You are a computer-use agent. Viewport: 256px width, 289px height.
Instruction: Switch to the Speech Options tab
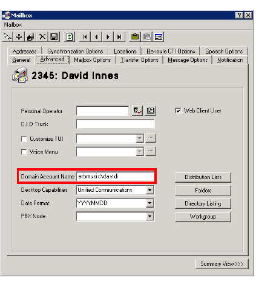[224, 52]
